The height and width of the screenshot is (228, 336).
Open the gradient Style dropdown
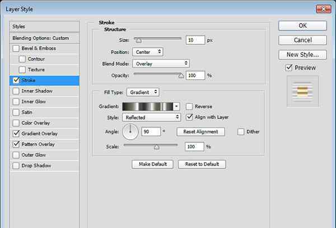click(x=152, y=117)
